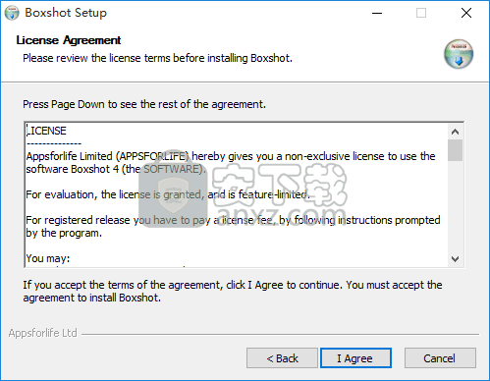Click the empty scrollbar track below thumb

pos(455,206)
